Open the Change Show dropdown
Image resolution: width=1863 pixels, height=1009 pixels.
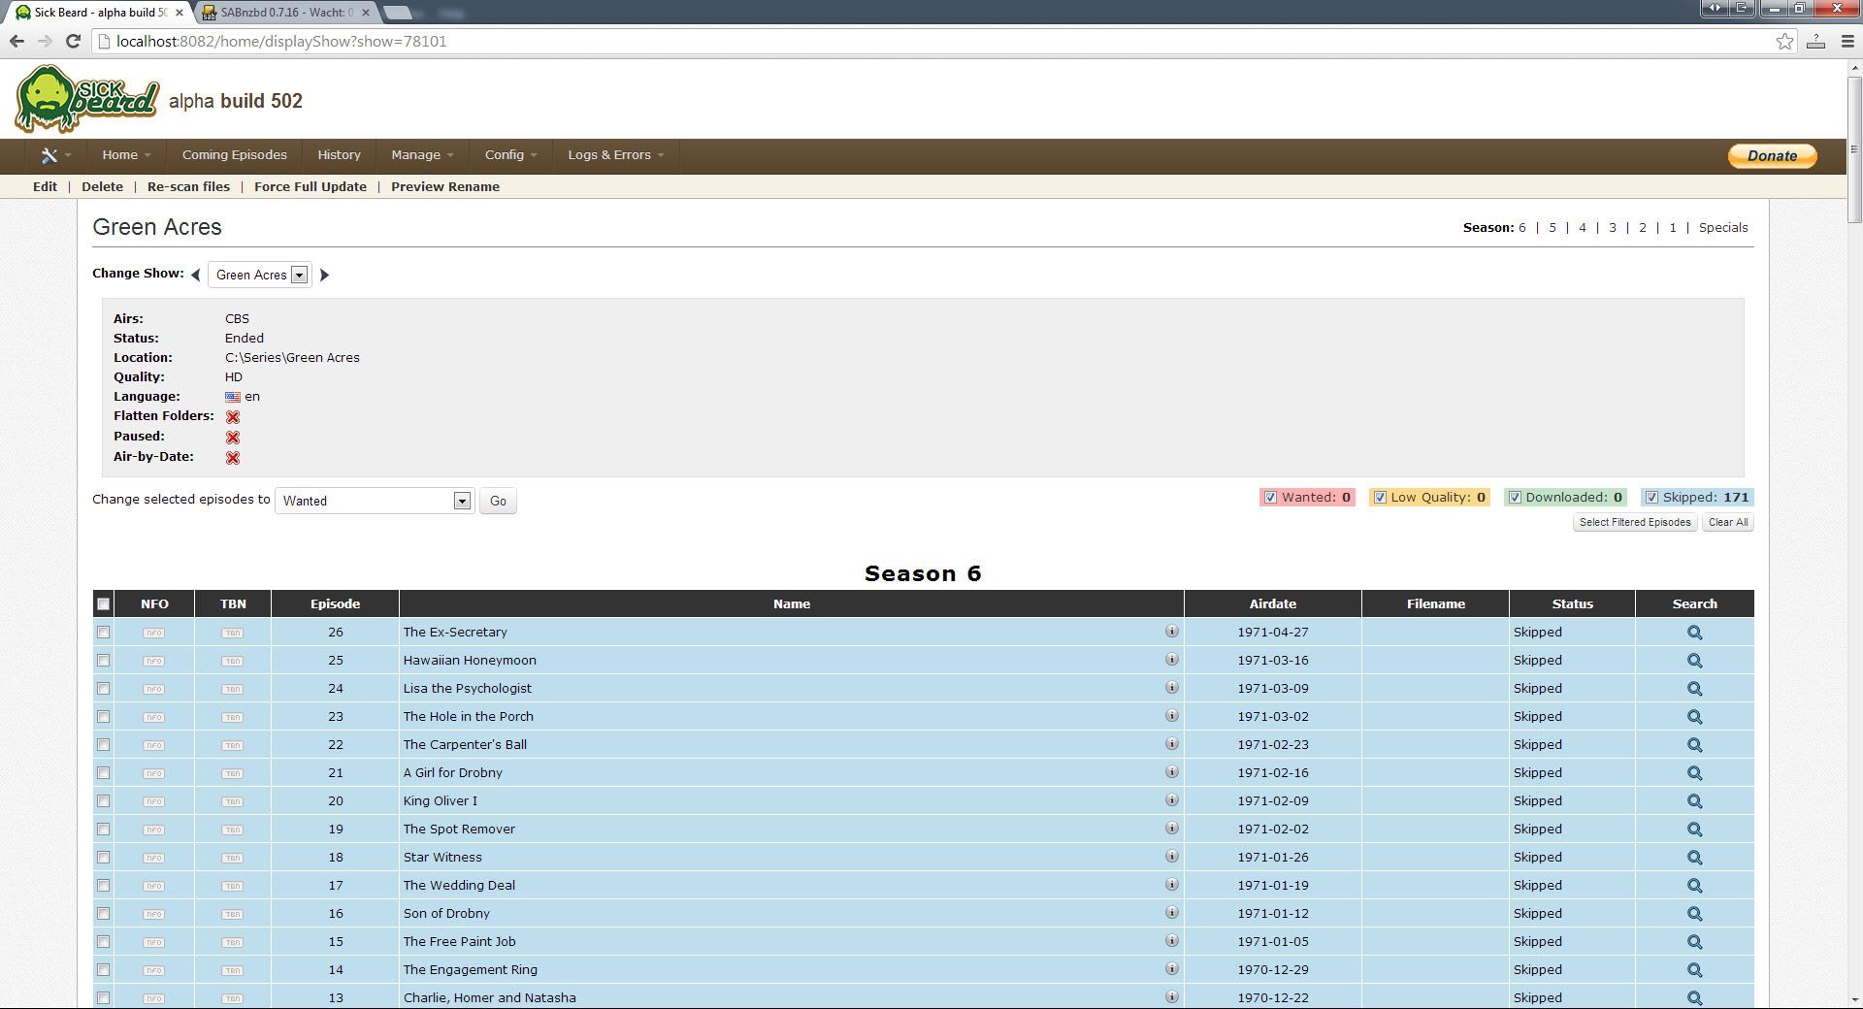[x=260, y=276]
